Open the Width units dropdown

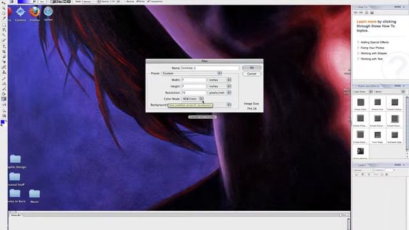point(219,80)
